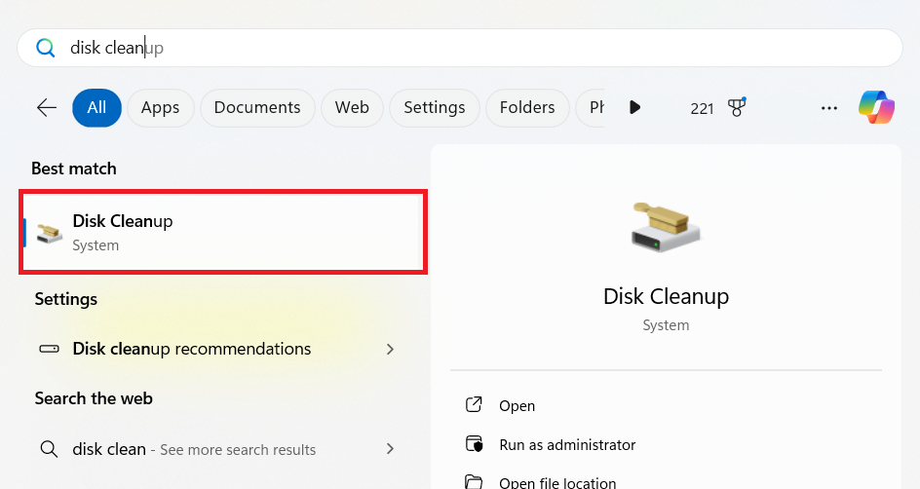
Task: Choose Run as administrator
Action: click(567, 445)
